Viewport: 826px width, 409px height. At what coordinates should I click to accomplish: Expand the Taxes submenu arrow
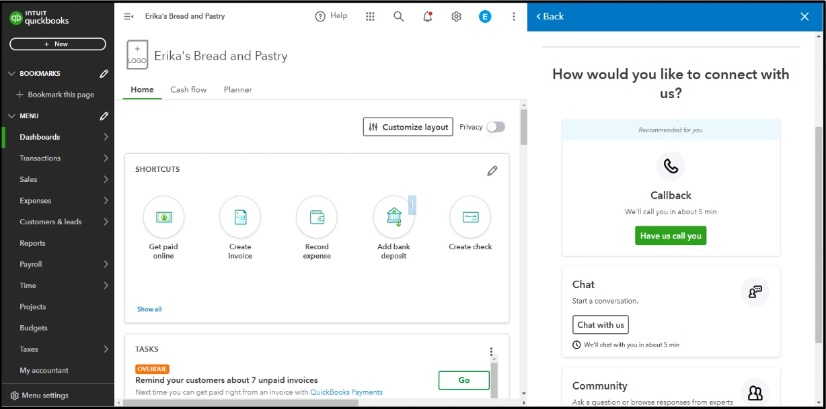coord(106,349)
